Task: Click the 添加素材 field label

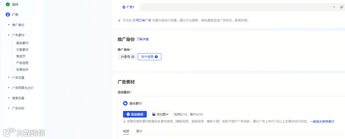Action: click(x=124, y=92)
